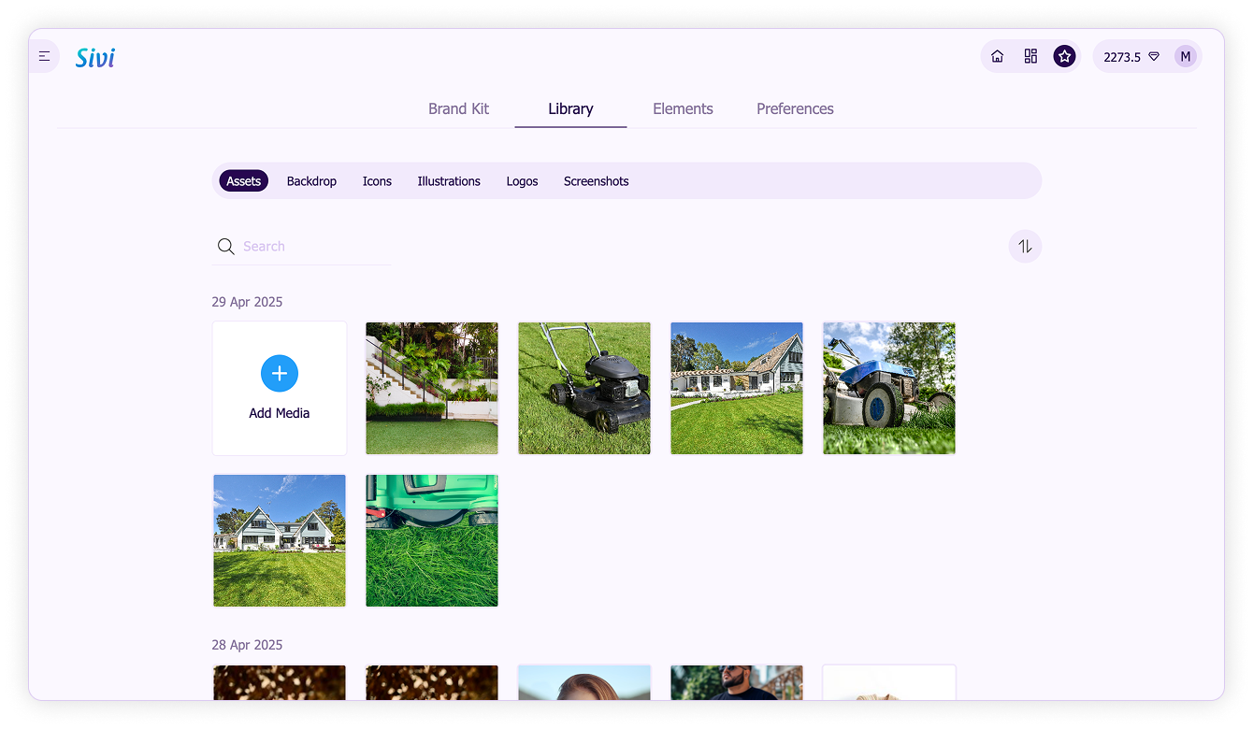Select the blue mower low-angle thumbnail

click(889, 389)
